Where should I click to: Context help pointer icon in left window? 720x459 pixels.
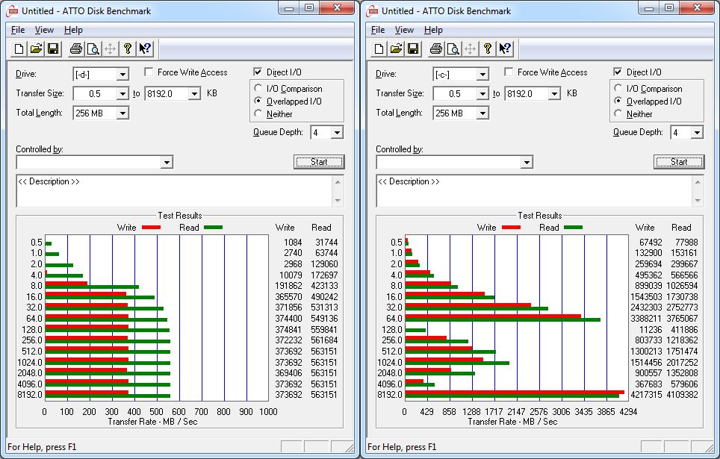coord(145,49)
